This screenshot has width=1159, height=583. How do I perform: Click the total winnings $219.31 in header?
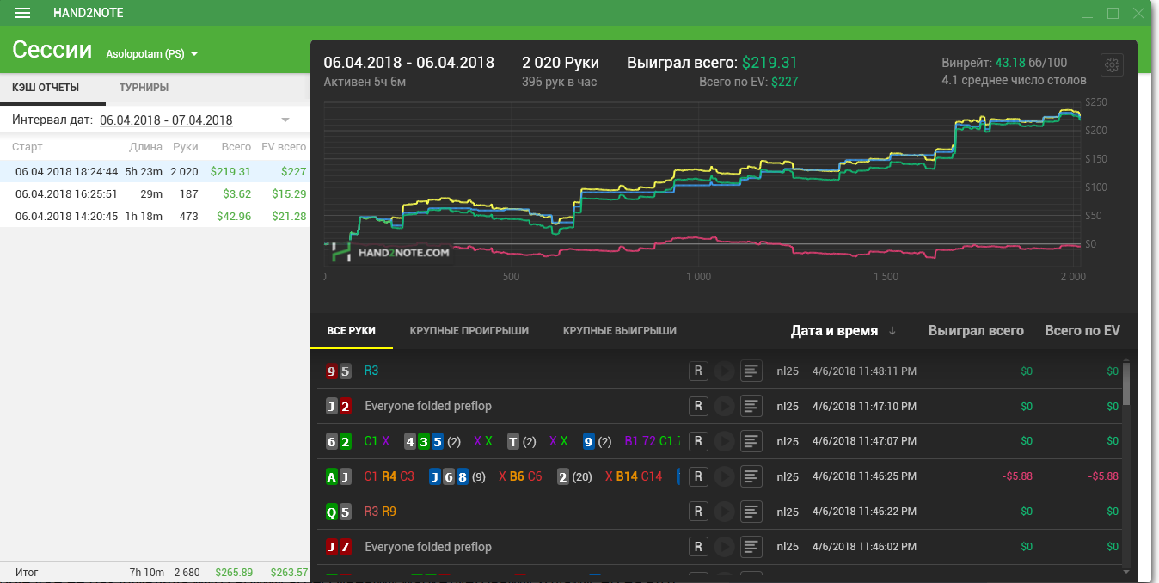click(x=770, y=63)
